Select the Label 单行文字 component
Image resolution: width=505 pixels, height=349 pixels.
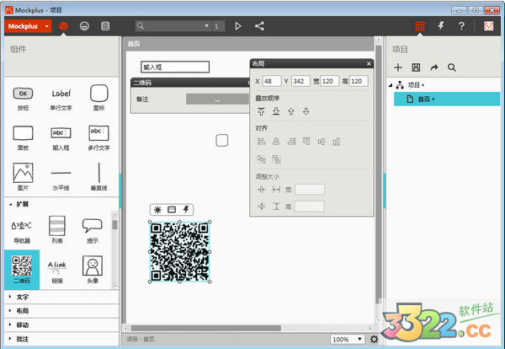click(61, 99)
